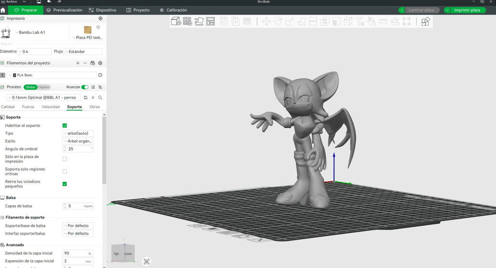Discard process preset changes X icon

click(93, 98)
